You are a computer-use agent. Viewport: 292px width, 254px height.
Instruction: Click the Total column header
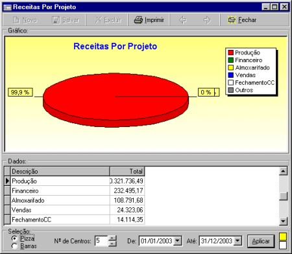point(127,171)
